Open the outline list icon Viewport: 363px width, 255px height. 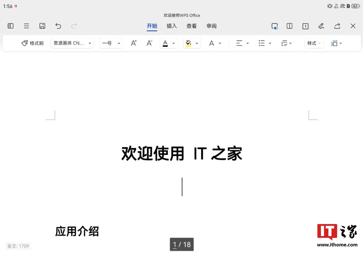pyautogui.click(x=26, y=26)
